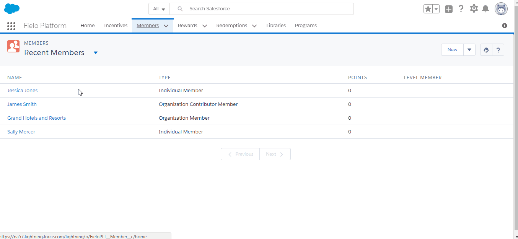Click the Favorites star icon
This screenshot has height=239, width=518.
428,9
